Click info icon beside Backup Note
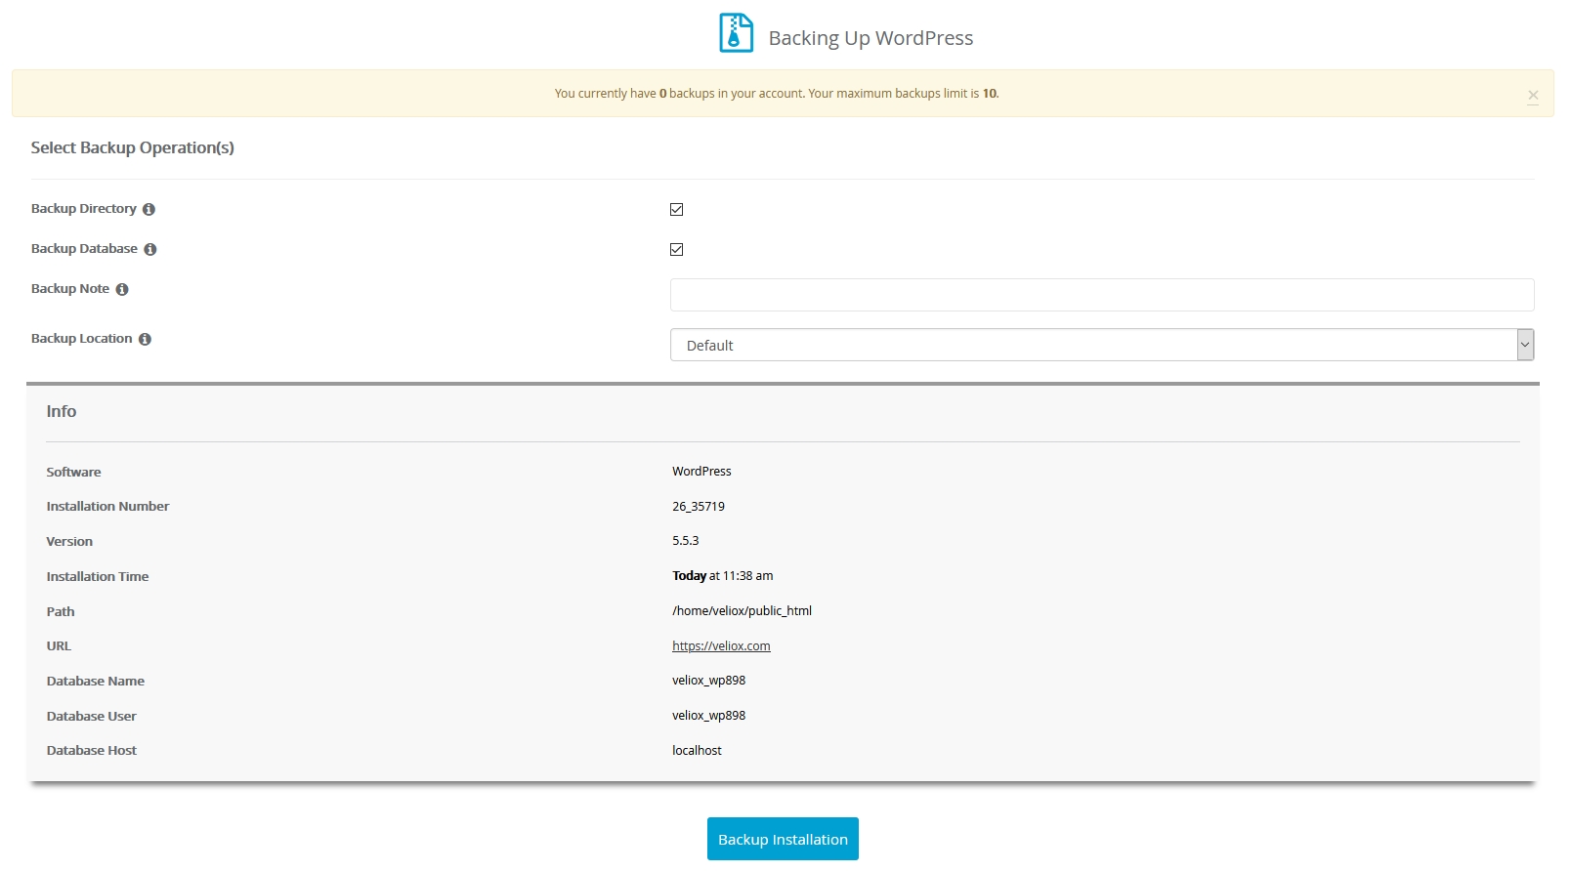1571x871 pixels. click(x=122, y=289)
